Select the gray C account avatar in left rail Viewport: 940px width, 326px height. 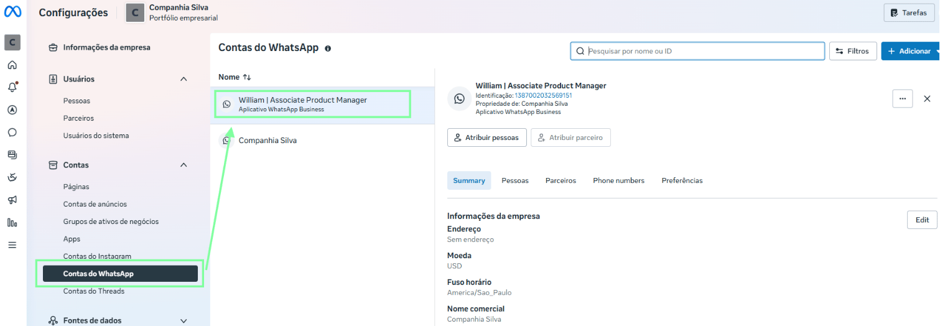pyautogui.click(x=12, y=42)
